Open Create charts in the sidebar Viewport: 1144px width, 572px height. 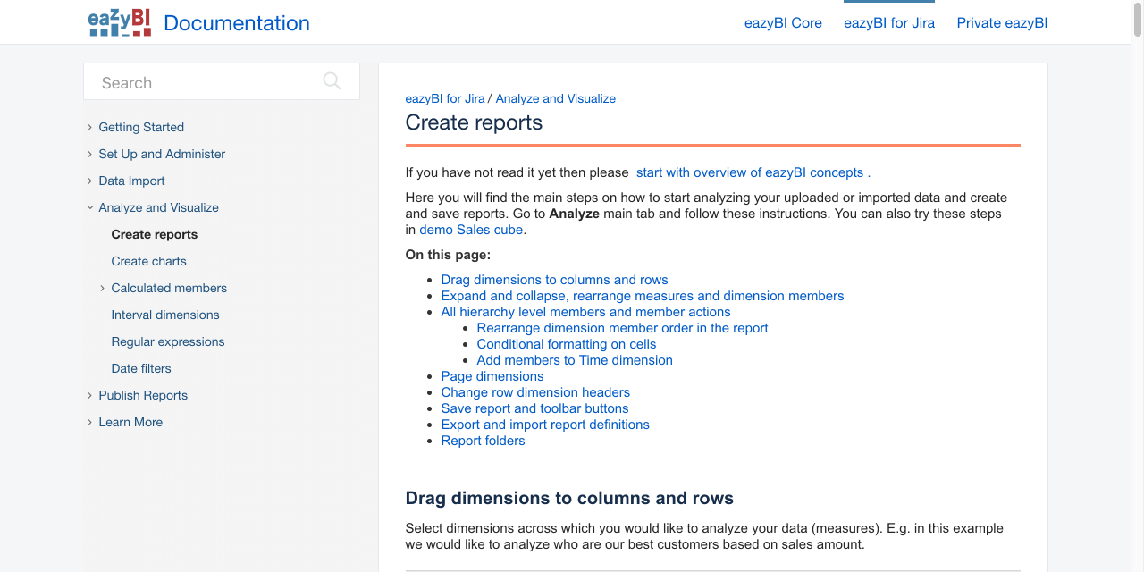(148, 261)
